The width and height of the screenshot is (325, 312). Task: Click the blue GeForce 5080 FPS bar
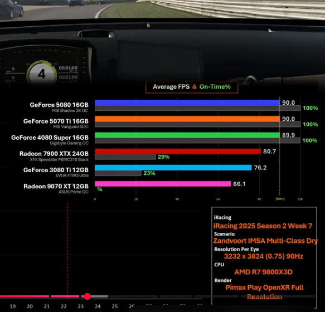coord(187,103)
